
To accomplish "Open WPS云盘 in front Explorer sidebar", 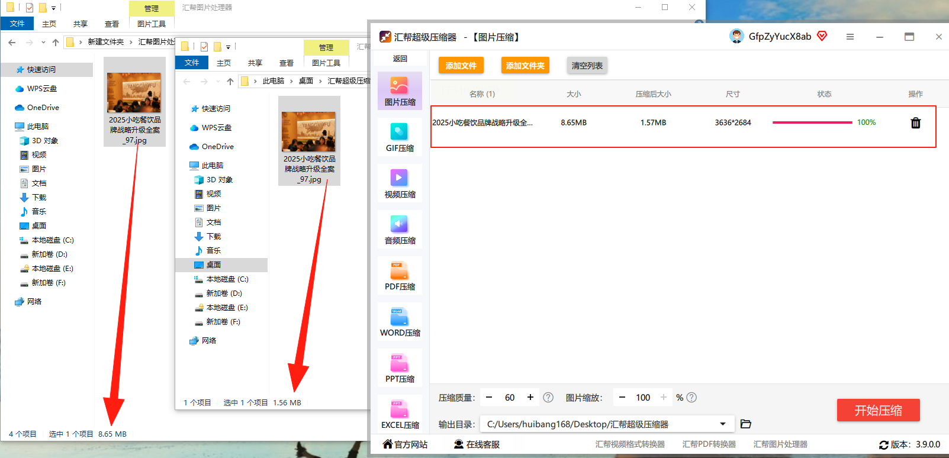I will pyautogui.click(x=211, y=128).
